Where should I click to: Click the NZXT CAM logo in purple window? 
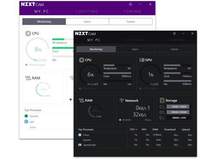coord(32,4)
